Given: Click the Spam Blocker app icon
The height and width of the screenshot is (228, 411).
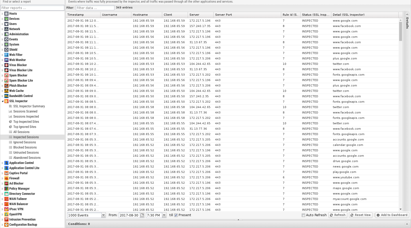Looking at the screenshot, I should [6, 75].
